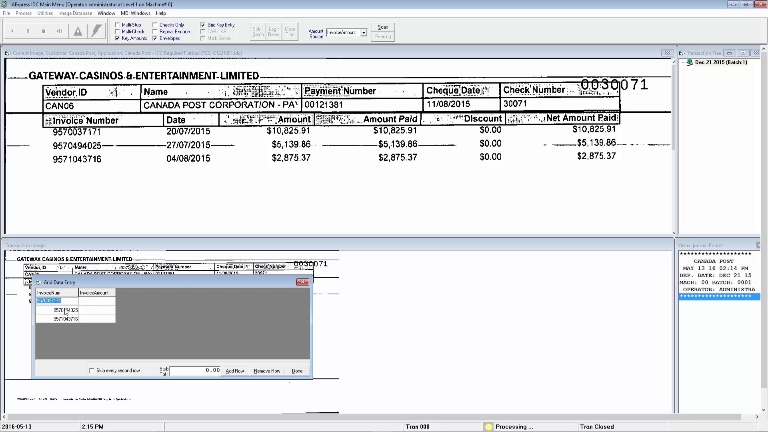768x432 pixels.
Task: Open the MDI Windows menu
Action: (136, 13)
